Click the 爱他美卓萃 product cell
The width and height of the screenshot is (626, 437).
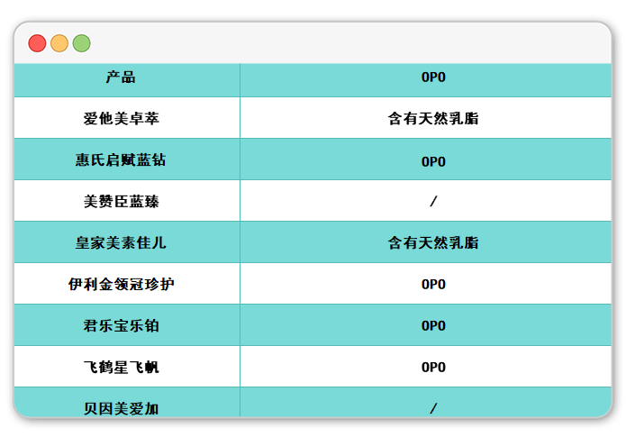pyautogui.click(x=127, y=118)
